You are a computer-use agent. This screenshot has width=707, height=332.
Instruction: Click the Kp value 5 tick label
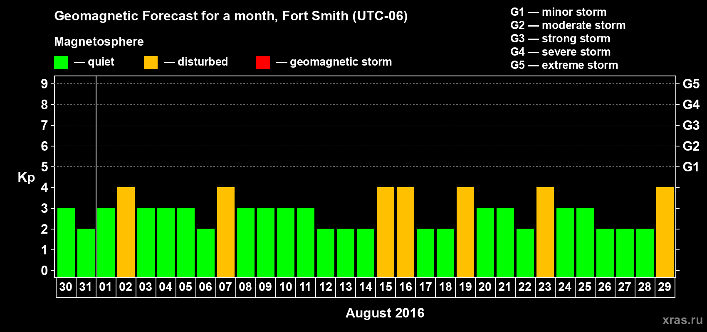click(x=44, y=167)
